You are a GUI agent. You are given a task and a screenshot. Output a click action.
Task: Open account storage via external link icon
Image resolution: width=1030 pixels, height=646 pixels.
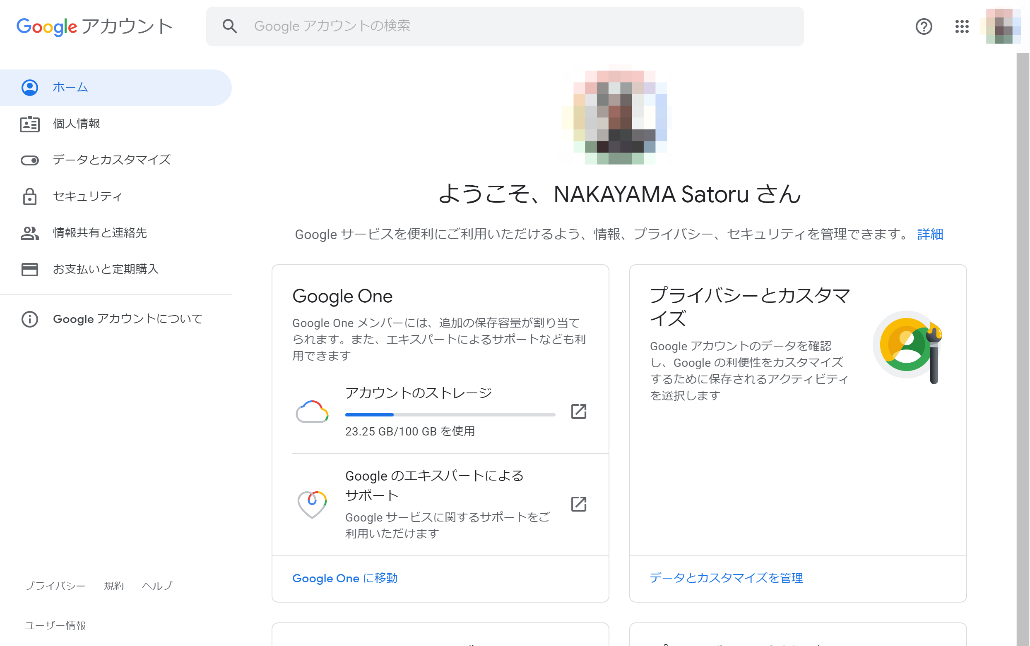(578, 412)
